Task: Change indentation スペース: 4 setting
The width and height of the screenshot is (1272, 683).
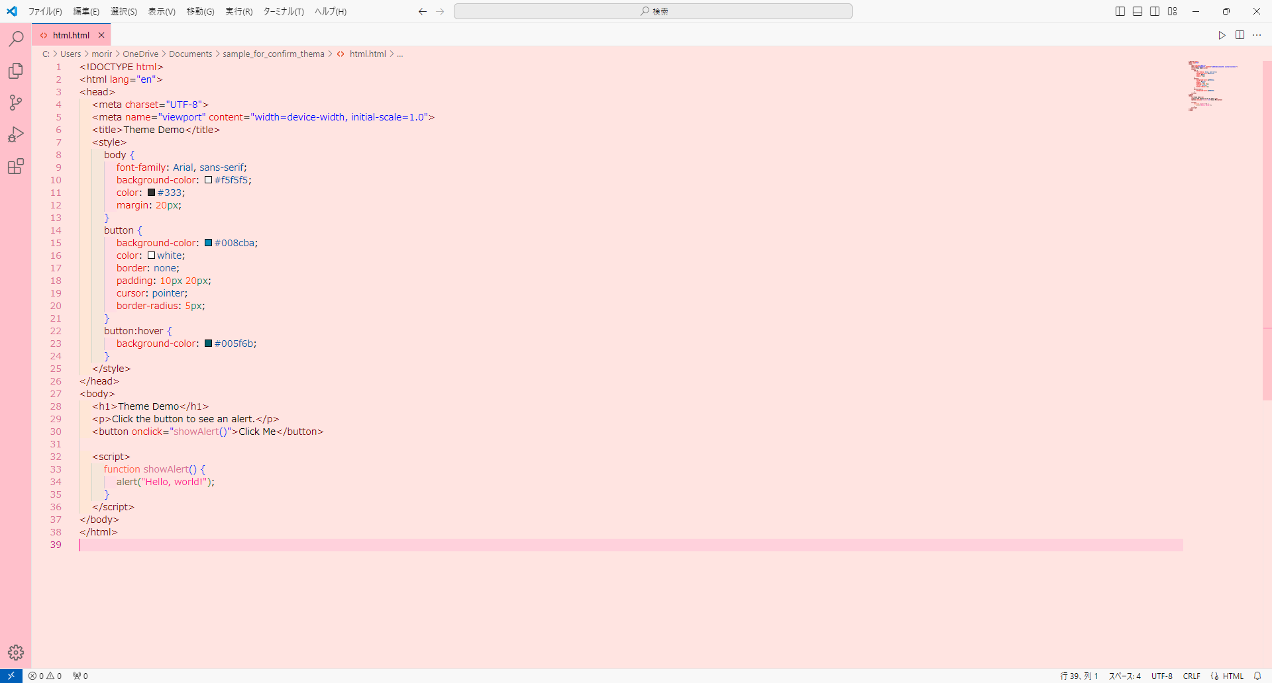Action: [1125, 676]
